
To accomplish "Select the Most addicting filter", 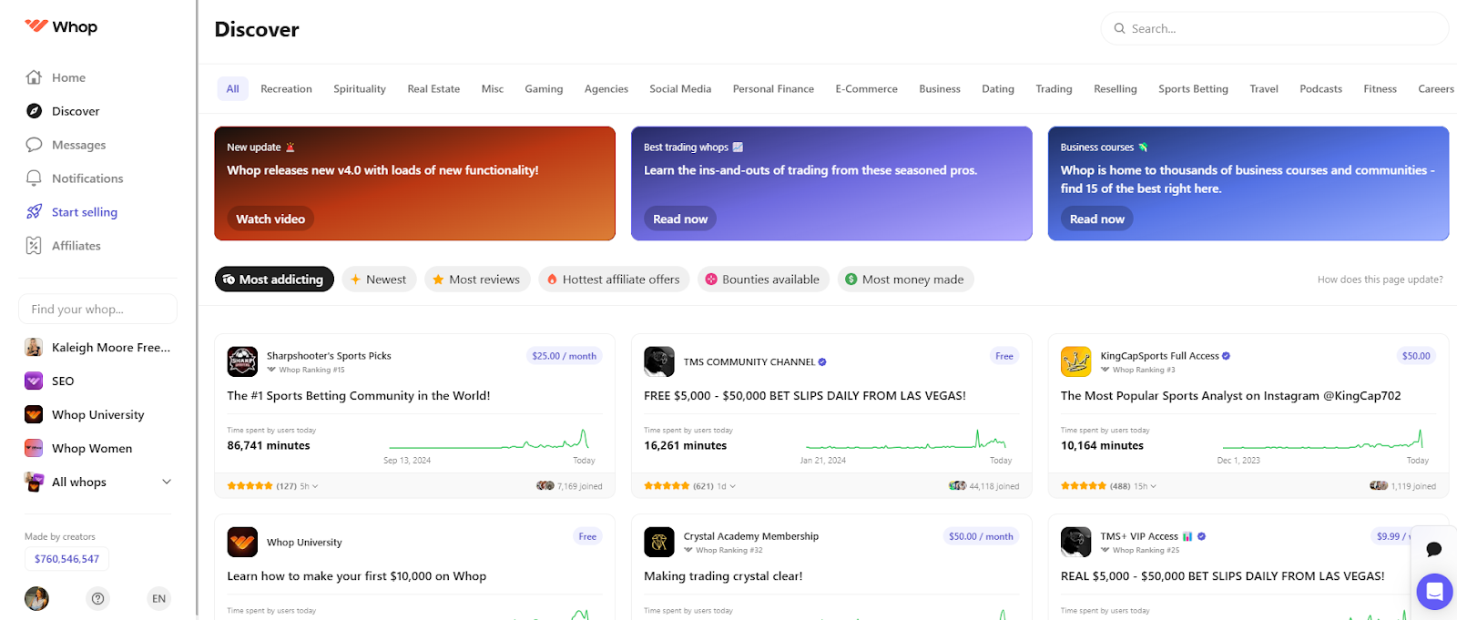I will coord(274,280).
